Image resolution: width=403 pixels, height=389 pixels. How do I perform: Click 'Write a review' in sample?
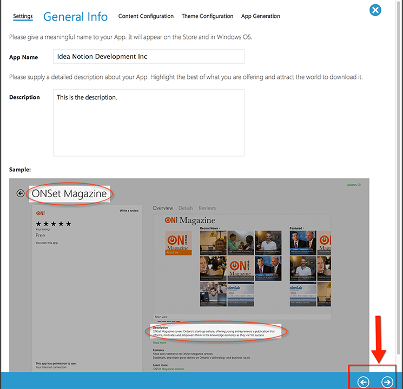[129, 211]
